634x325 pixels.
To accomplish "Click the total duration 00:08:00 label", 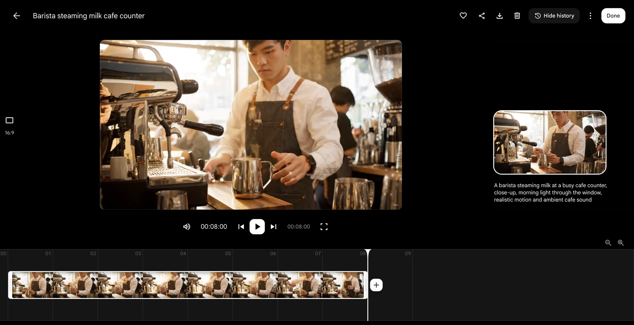I will 299,227.
